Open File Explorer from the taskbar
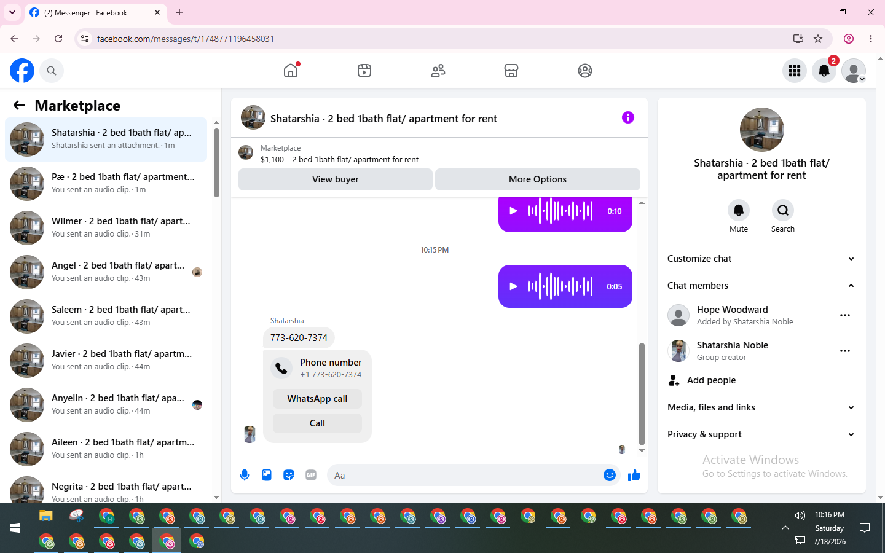Viewport: 885px width, 553px height. 46,516
